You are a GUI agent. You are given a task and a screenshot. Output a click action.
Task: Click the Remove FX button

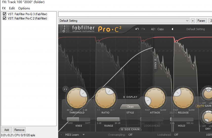click(x=19, y=130)
